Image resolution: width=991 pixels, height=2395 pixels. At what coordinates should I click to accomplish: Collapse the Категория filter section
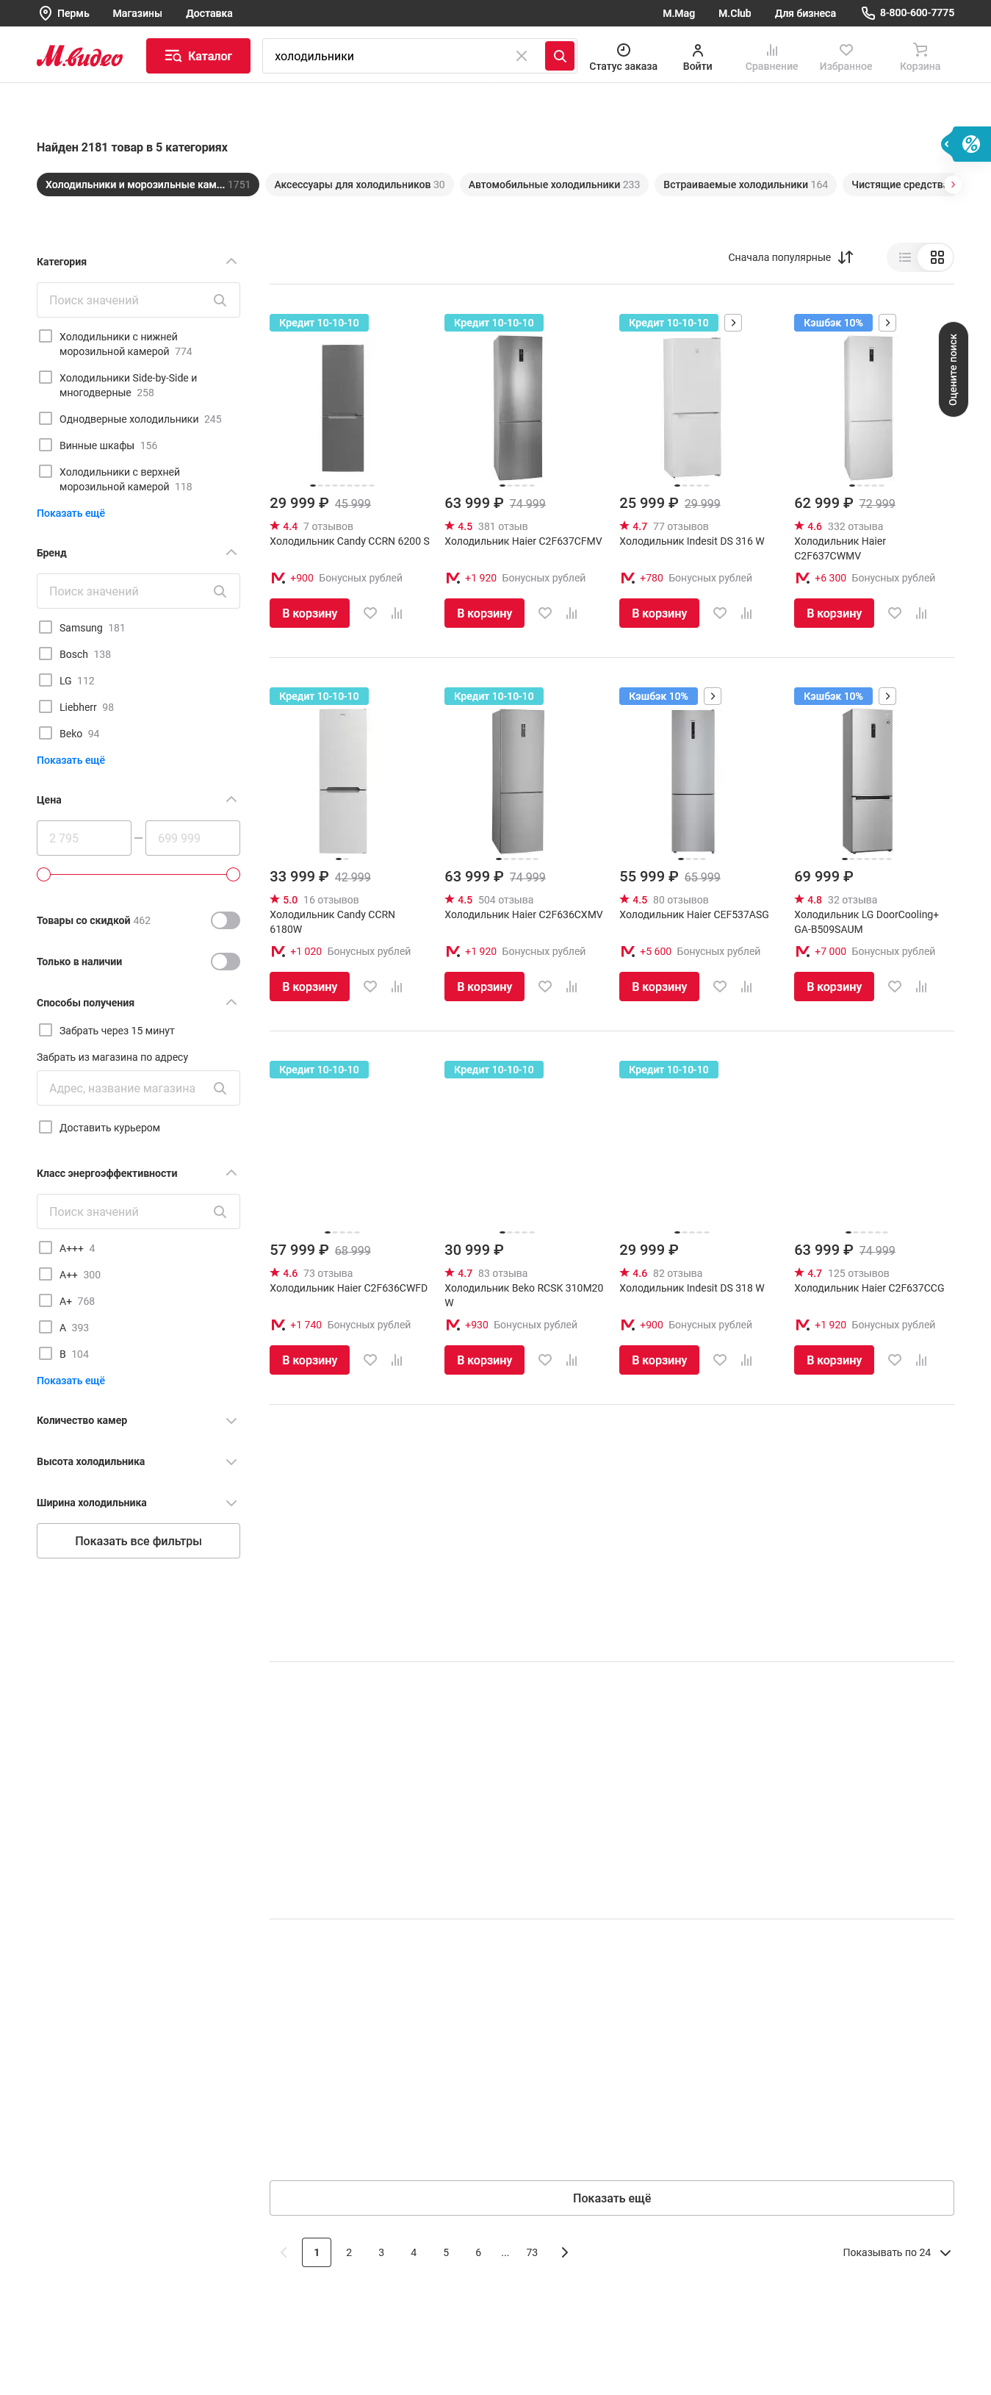pyautogui.click(x=231, y=261)
